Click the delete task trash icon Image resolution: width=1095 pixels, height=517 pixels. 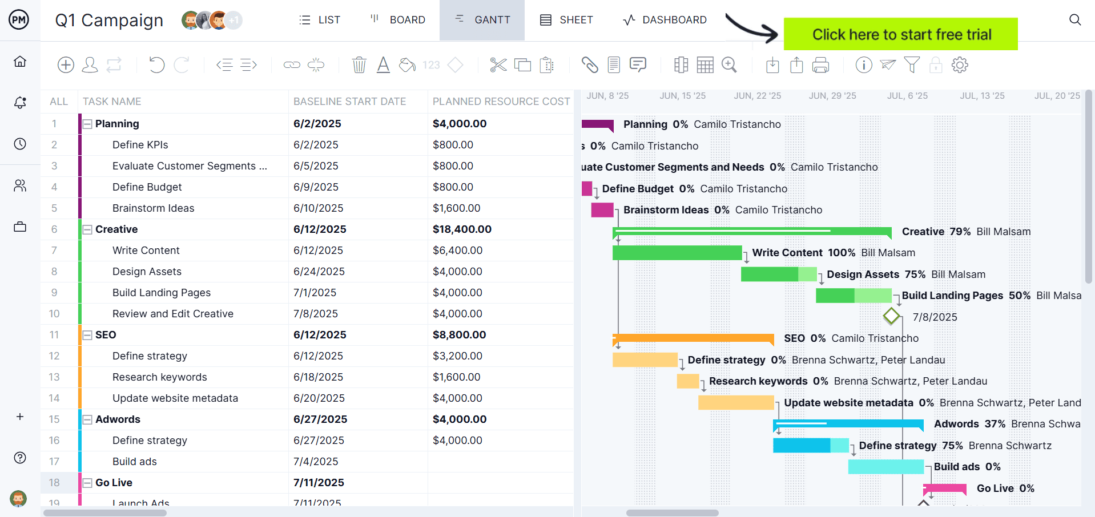click(x=359, y=64)
